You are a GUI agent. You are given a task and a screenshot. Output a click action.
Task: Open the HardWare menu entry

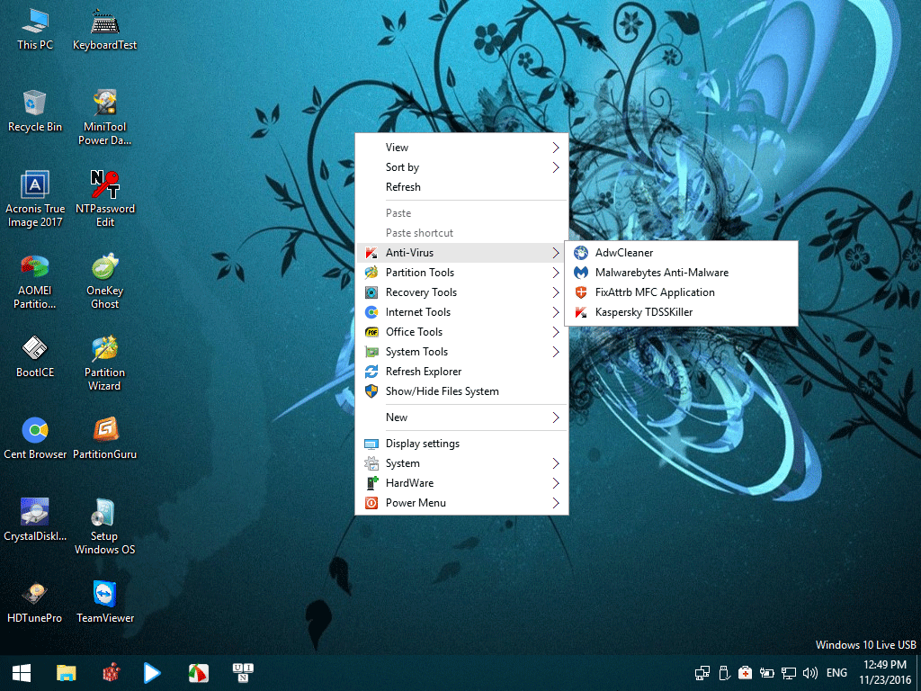(461, 483)
